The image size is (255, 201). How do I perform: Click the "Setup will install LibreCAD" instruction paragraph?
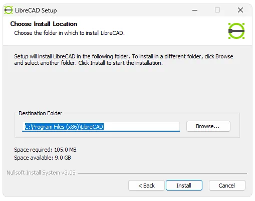pyautogui.click(x=124, y=60)
